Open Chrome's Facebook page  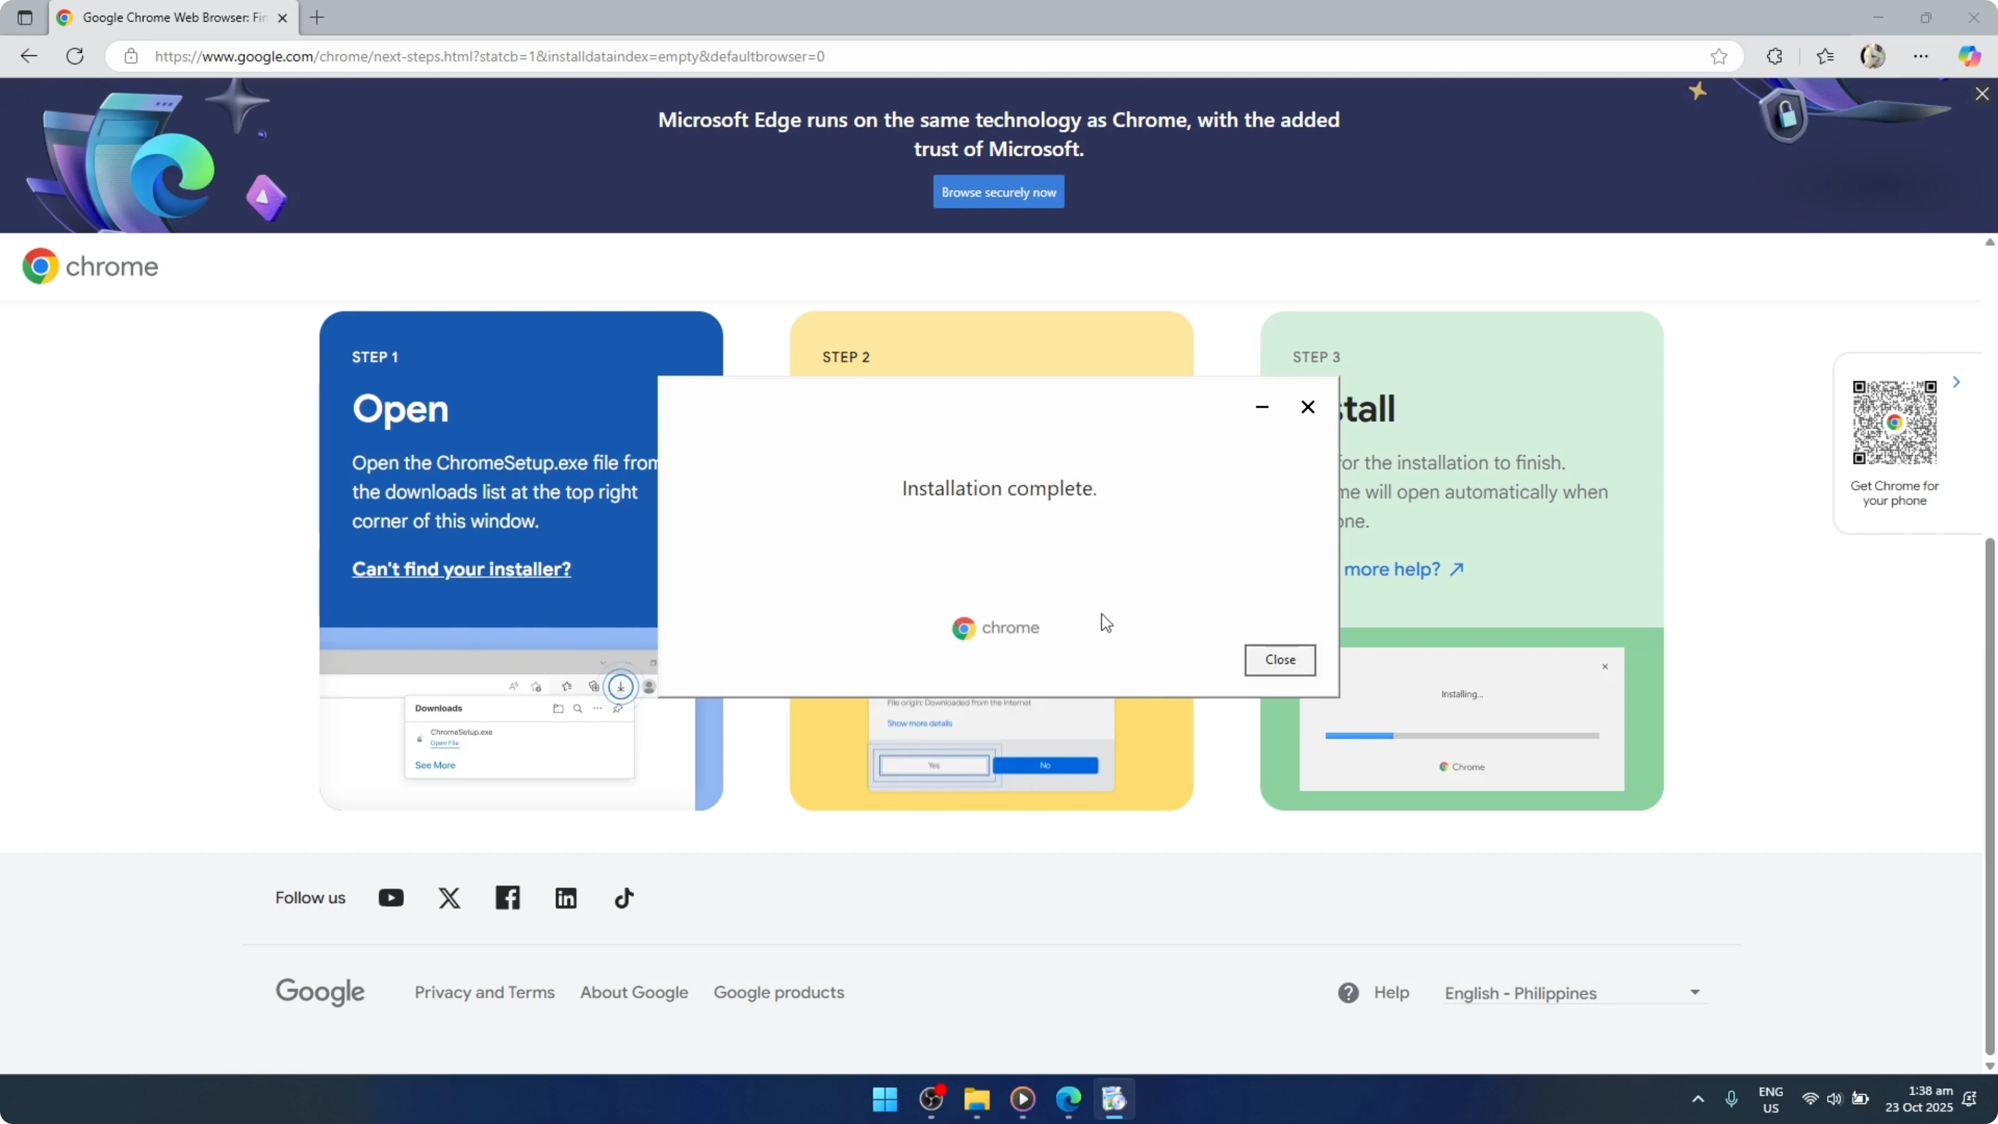[x=508, y=898]
